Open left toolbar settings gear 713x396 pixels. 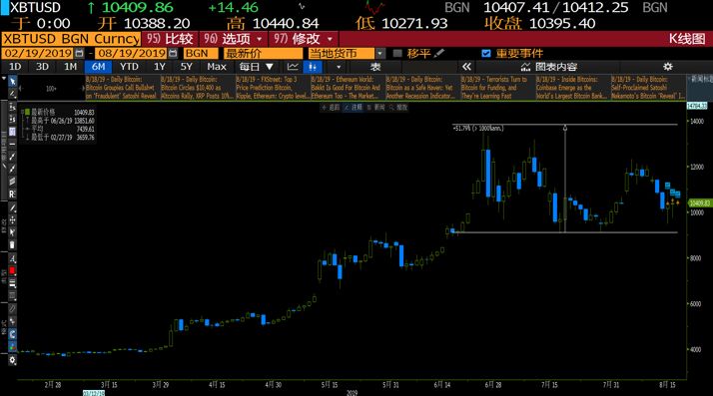pyautogui.click(x=12, y=360)
